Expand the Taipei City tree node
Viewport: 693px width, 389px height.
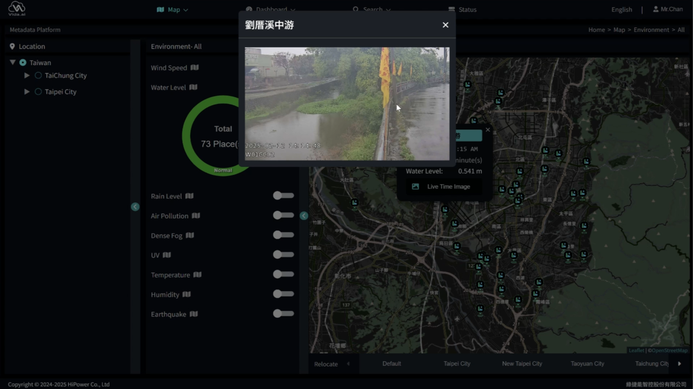27,92
